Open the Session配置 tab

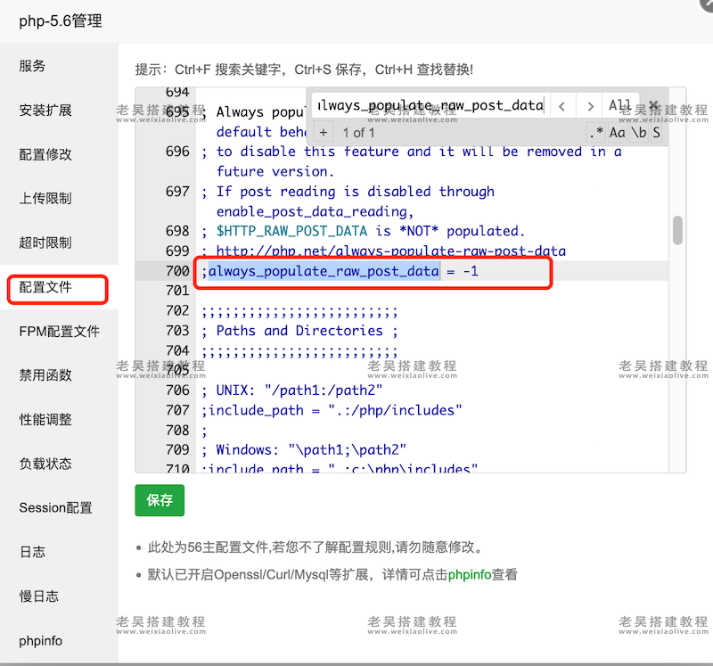pyautogui.click(x=55, y=507)
